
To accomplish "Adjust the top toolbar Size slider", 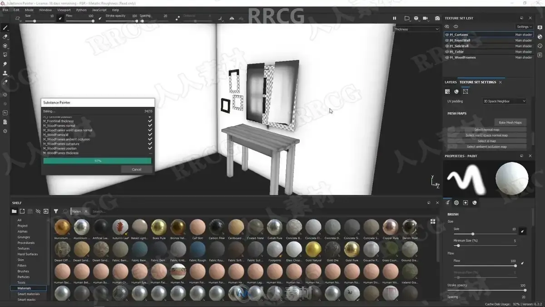I will (x=39, y=21).
